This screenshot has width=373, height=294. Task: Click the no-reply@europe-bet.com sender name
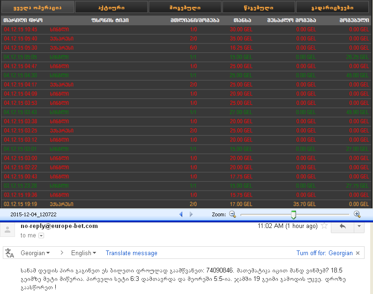click(x=59, y=226)
